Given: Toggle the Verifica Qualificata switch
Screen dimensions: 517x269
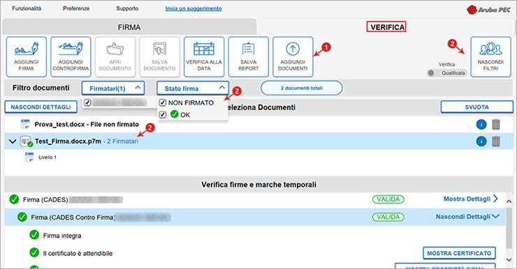Looking at the screenshot, I should pyautogui.click(x=446, y=73).
